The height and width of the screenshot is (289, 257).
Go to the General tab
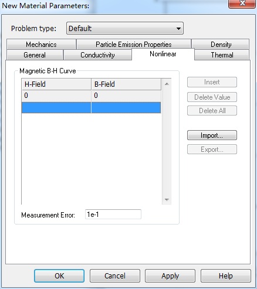point(35,55)
